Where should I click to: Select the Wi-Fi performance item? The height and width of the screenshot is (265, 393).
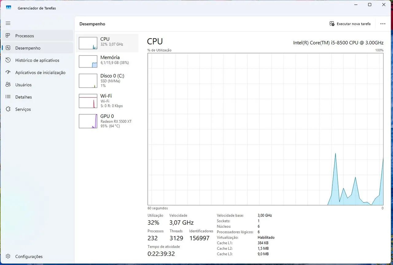(x=107, y=101)
